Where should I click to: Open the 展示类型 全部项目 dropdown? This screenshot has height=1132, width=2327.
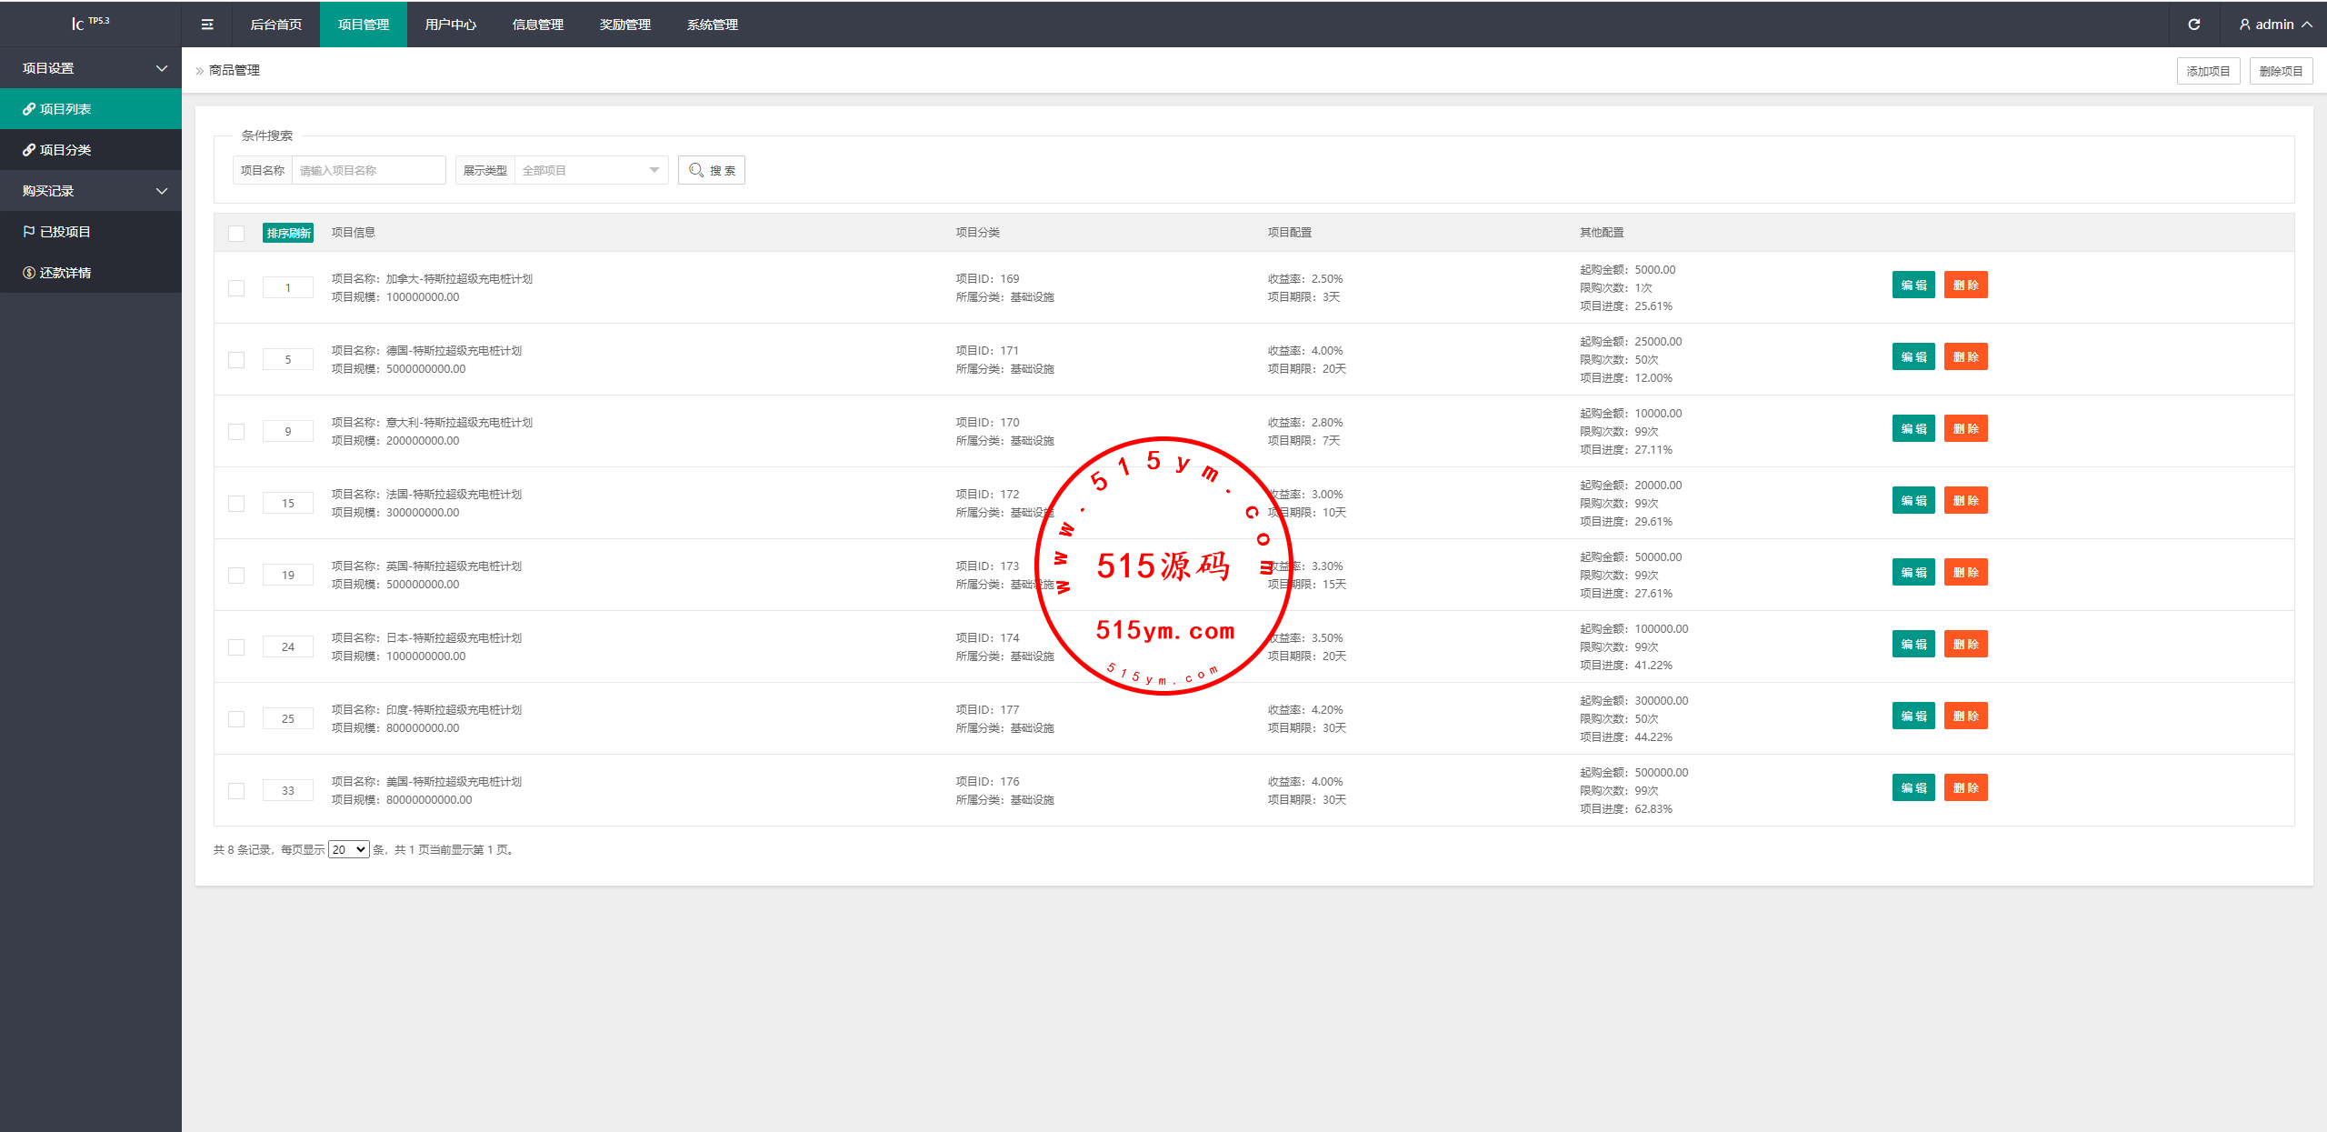591,170
